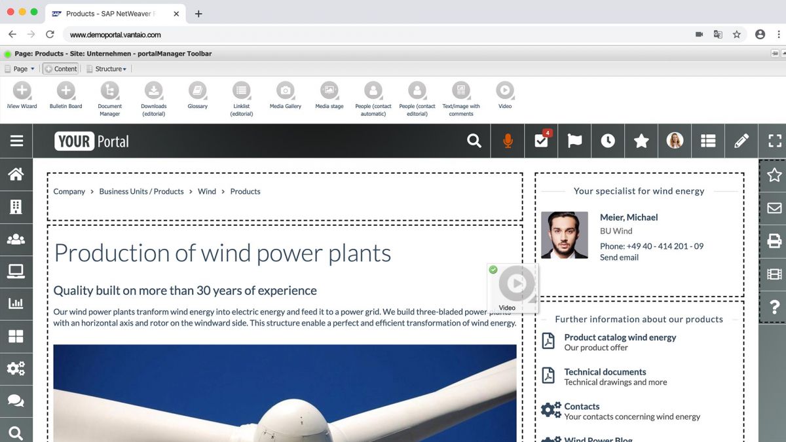Reload the page in the browser
The height and width of the screenshot is (442, 786).
(50, 34)
